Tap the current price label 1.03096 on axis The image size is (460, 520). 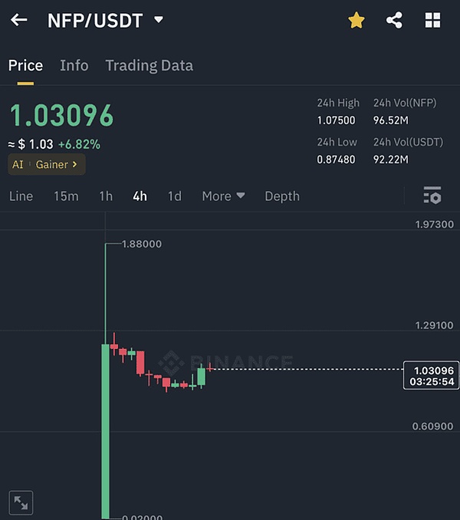[x=431, y=376]
